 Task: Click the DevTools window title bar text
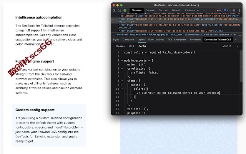pyautogui.click(x=176, y=5)
